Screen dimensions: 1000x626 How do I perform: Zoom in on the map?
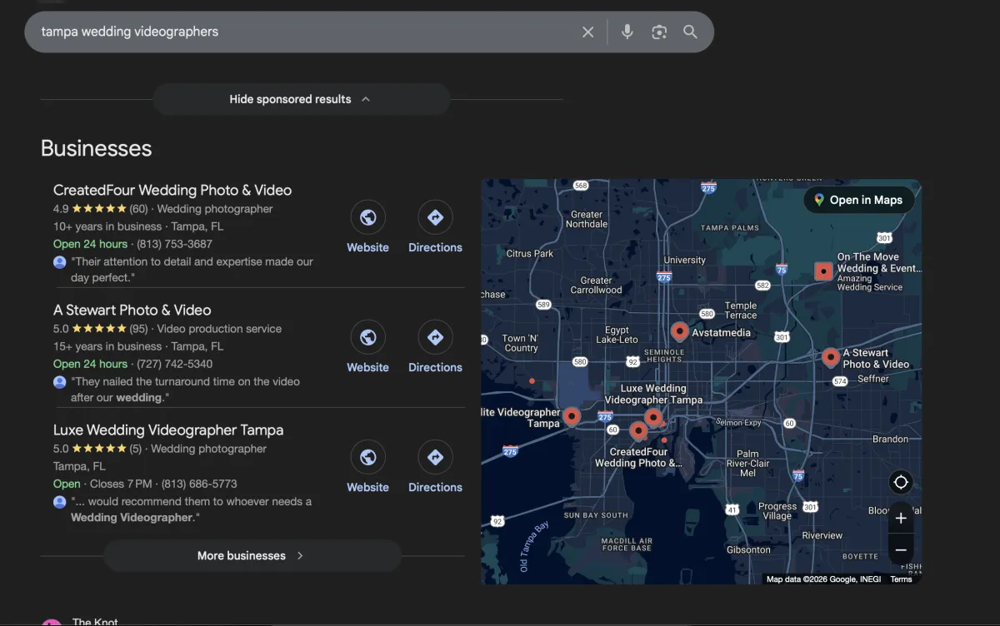(901, 519)
